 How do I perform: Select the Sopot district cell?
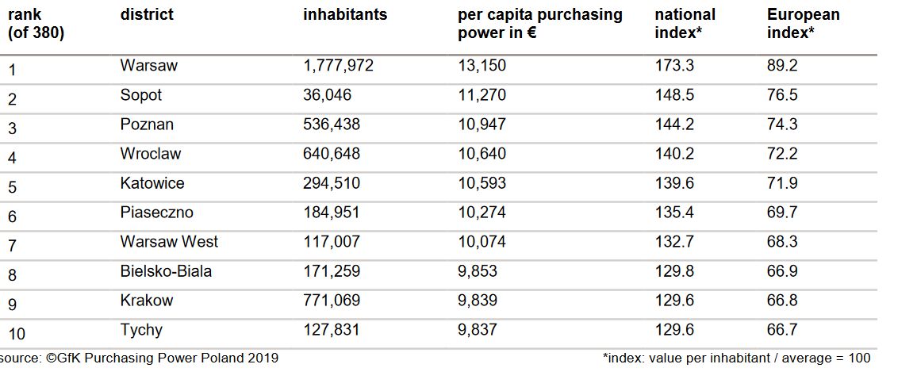click(141, 95)
